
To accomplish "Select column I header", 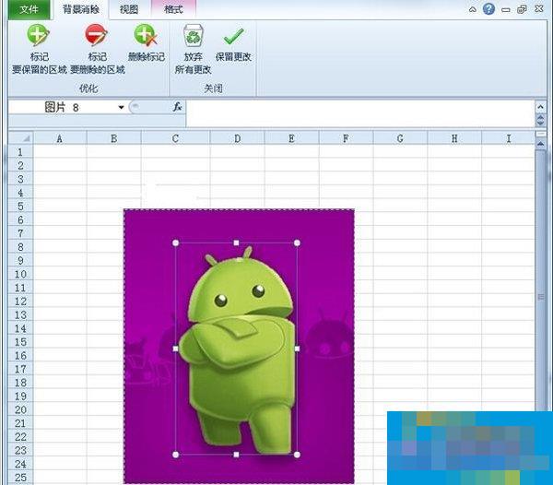I will pyautogui.click(x=508, y=138).
